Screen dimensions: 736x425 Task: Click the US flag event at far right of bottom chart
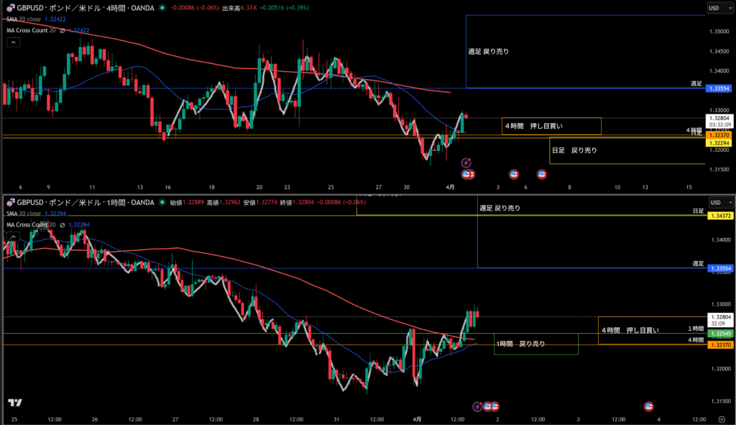click(649, 406)
